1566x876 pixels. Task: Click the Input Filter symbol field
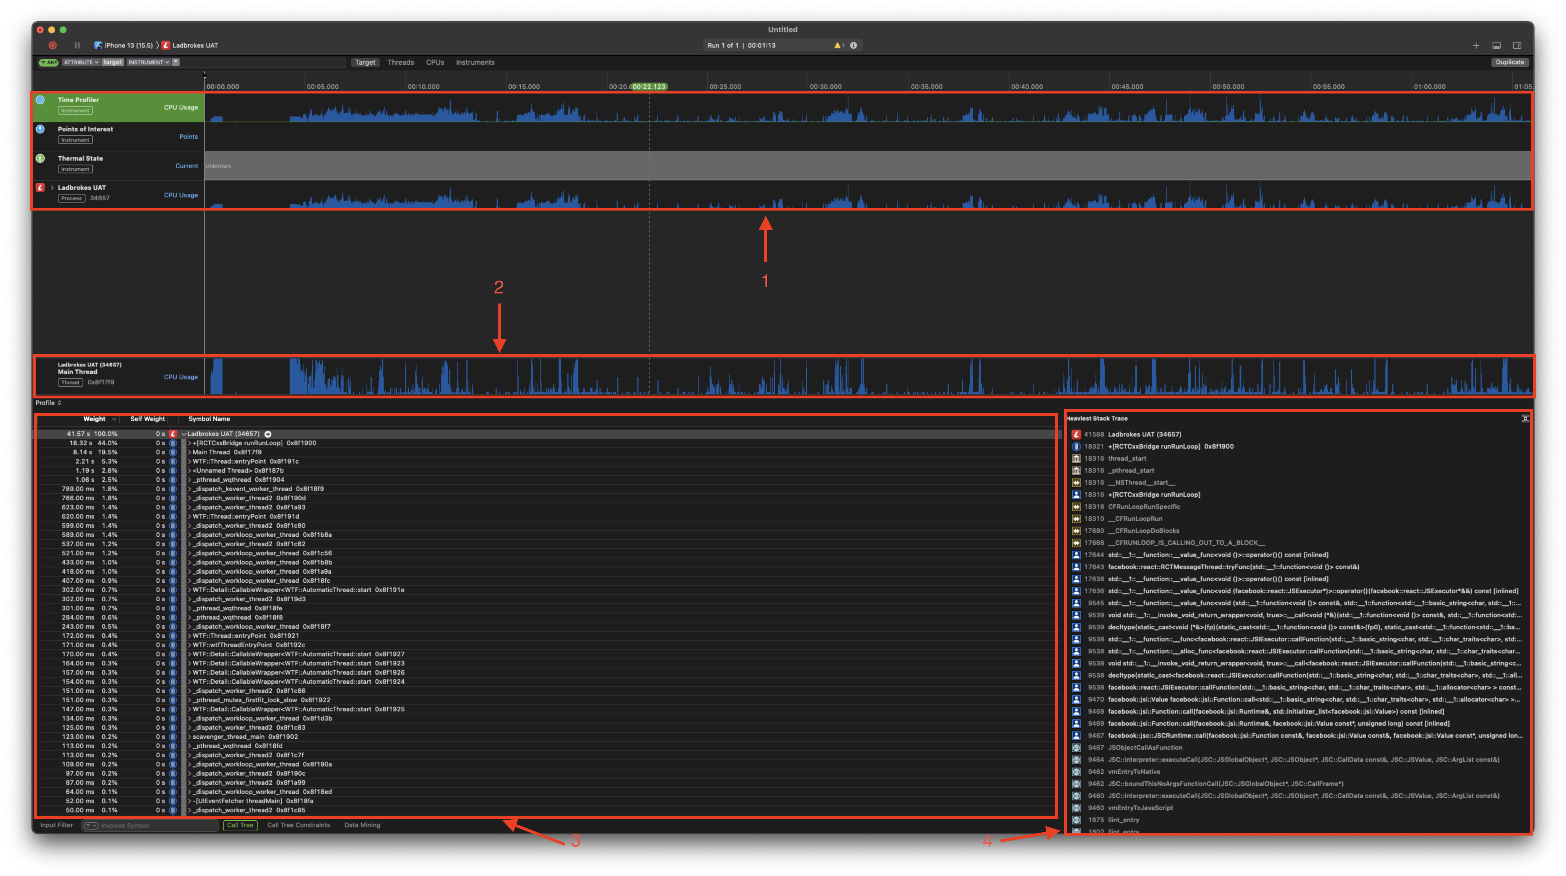tap(150, 826)
